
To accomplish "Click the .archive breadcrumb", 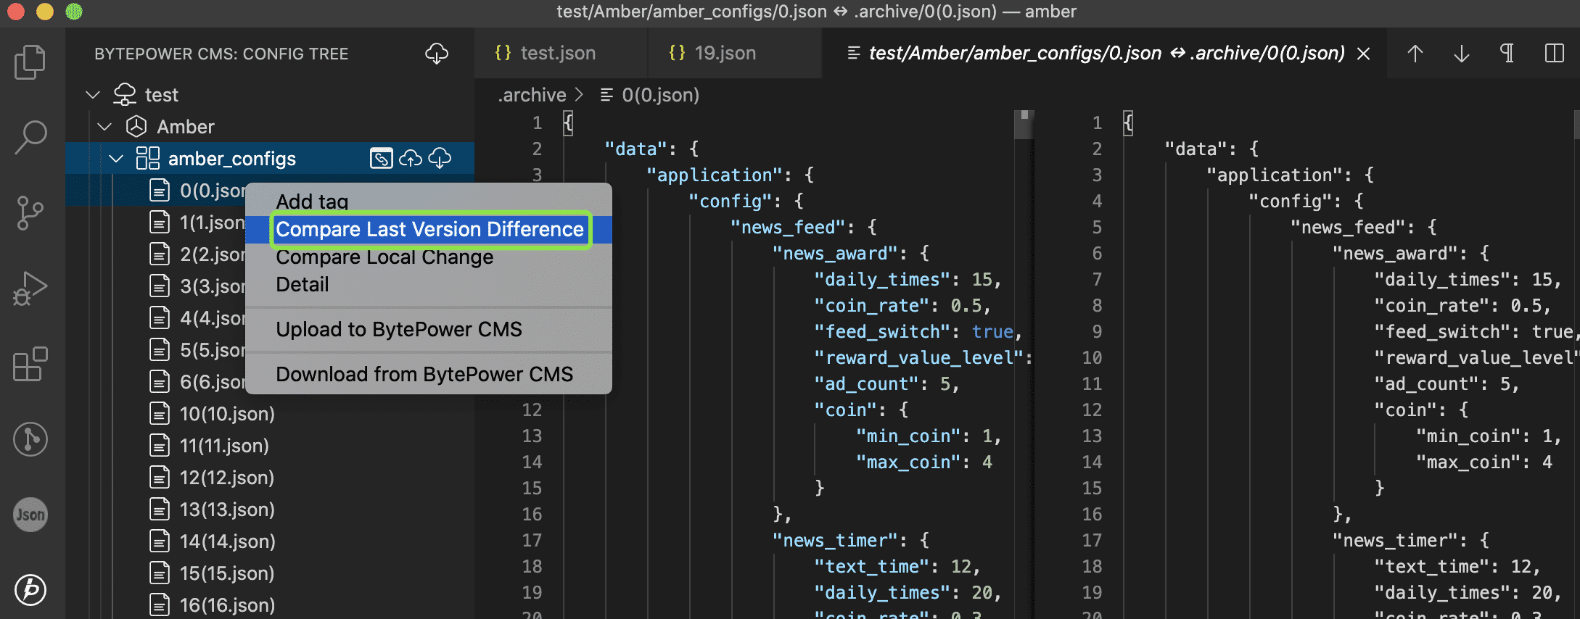I will point(532,95).
